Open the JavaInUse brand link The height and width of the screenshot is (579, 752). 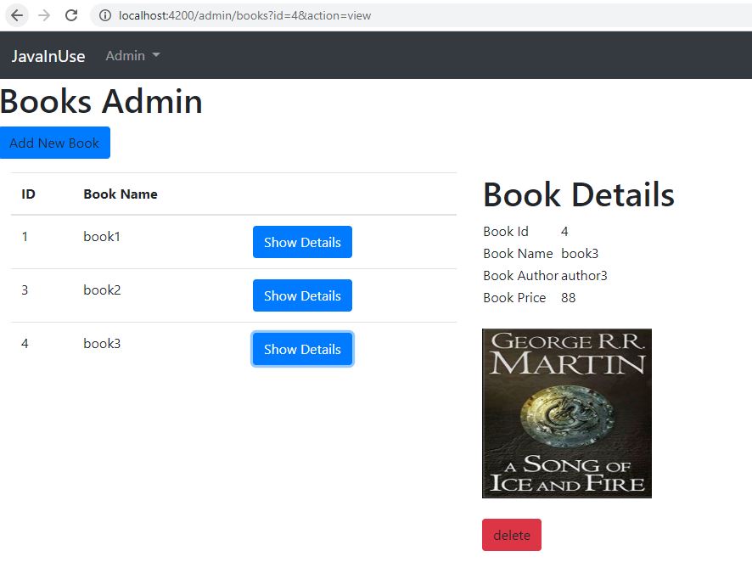[x=48, y=56]
